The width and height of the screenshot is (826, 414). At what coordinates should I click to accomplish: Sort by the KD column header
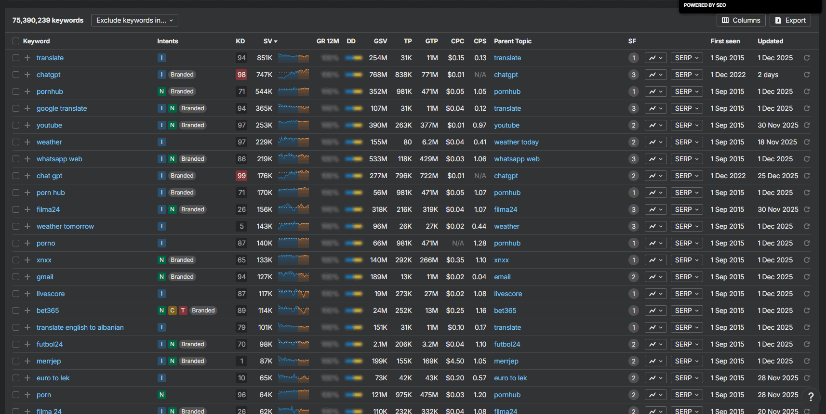(x=240, y=41)
